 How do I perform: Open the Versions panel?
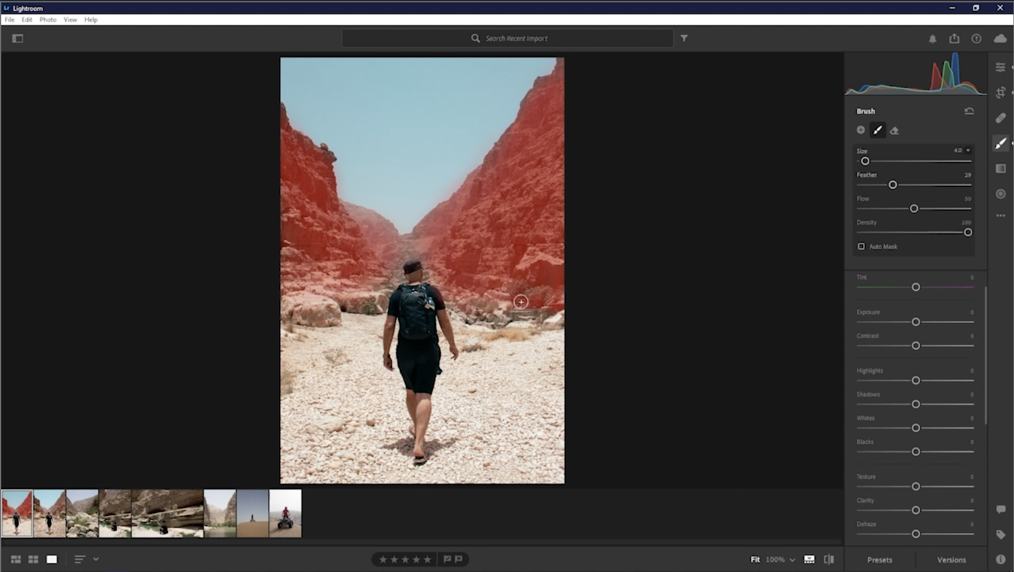(951, 559)
